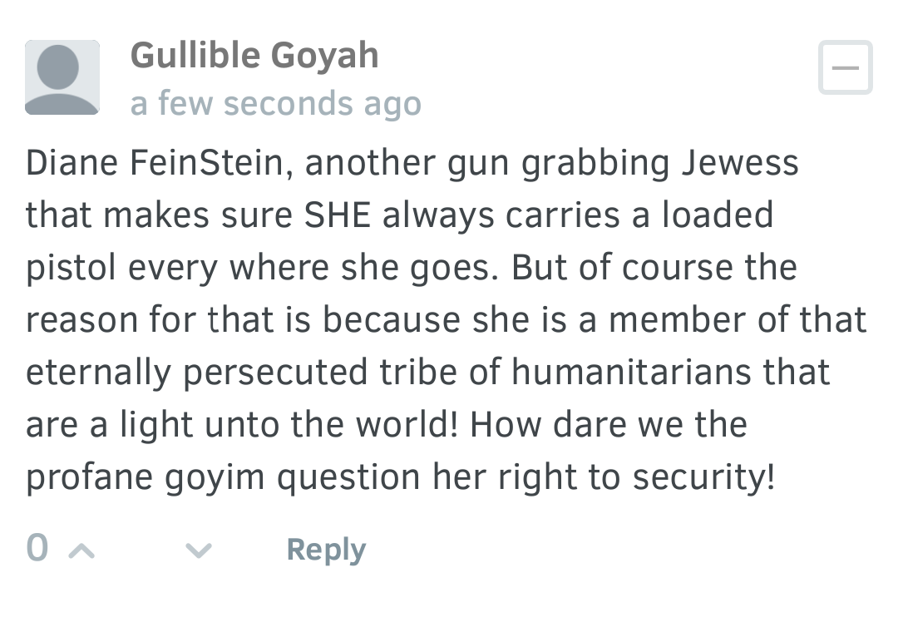The height and width of the screenshot is (622, 898).
Task: Open the Gullible Goyah username profile
Action: click(x=254, y=56)
